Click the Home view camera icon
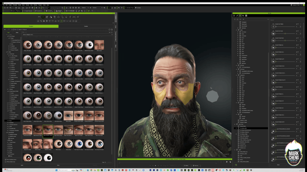 pos(66,8)
